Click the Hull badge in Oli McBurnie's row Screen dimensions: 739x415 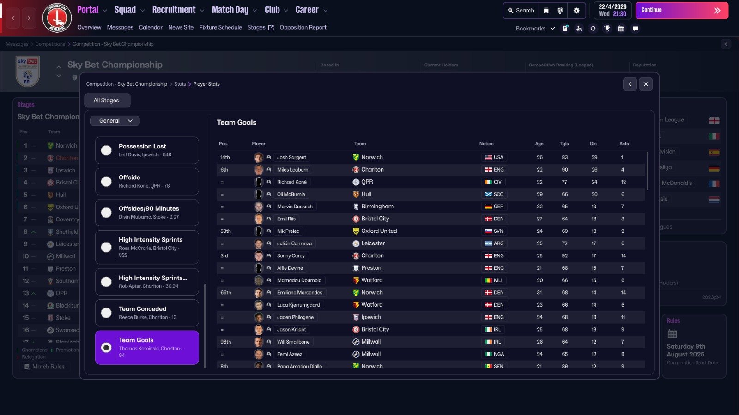[356, 194]
